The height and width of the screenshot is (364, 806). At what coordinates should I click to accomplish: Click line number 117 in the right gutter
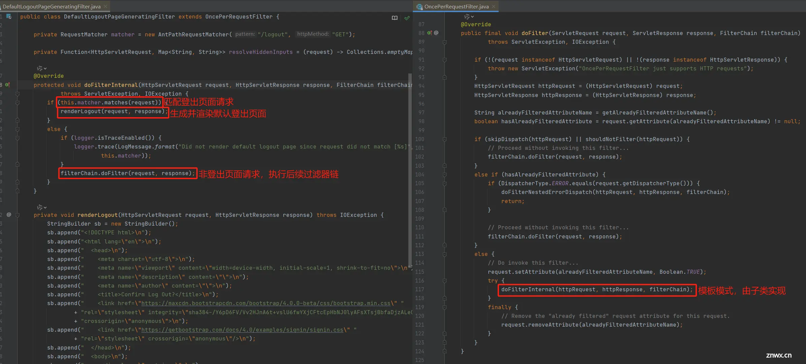[419, 290]
